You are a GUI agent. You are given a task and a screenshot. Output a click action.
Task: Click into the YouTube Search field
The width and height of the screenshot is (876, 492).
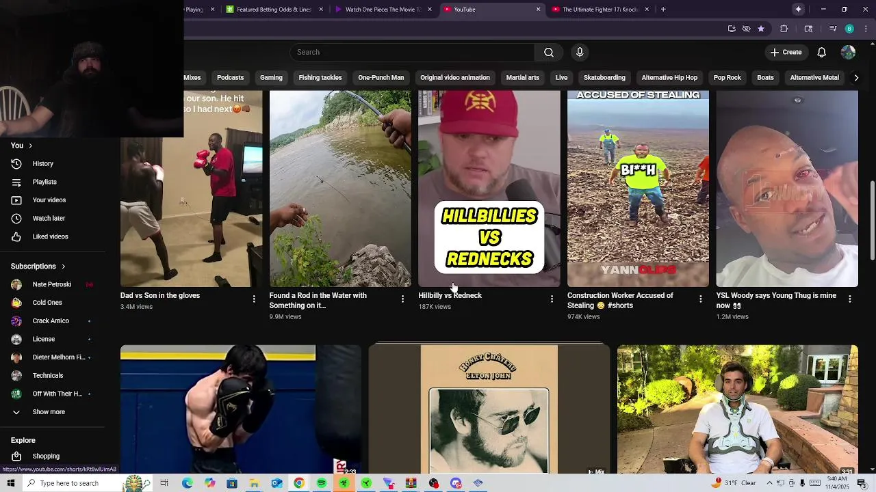click(x=413, y=53)
